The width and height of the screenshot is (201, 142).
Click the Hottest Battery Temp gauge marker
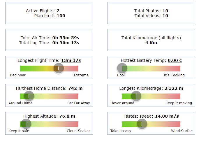coord(122,68)
